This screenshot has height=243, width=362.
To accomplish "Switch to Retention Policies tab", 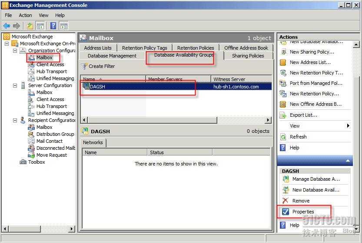I will click(196, 47).
